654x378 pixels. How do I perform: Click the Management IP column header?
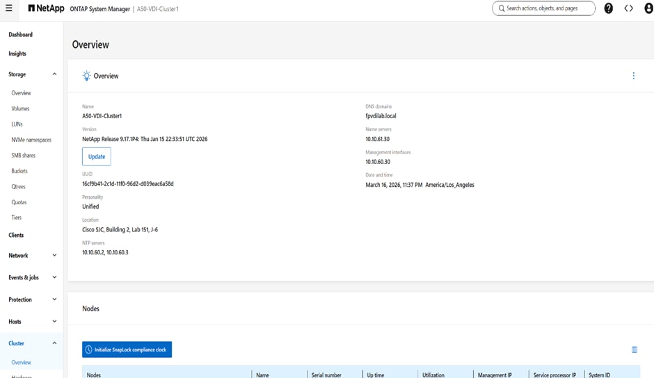495,375
